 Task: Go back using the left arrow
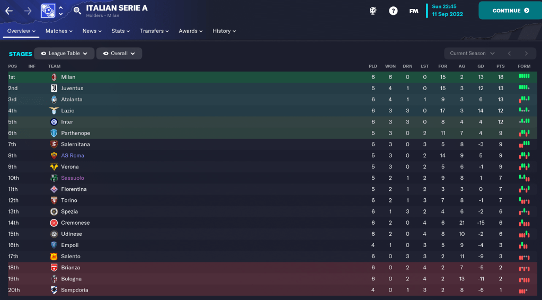click(9, 11)
